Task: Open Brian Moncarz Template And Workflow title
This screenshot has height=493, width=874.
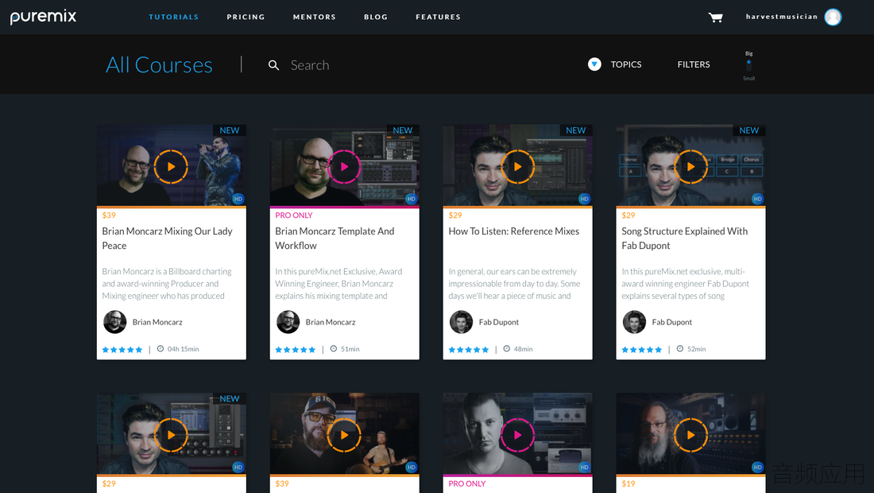Action: [335, 238]
